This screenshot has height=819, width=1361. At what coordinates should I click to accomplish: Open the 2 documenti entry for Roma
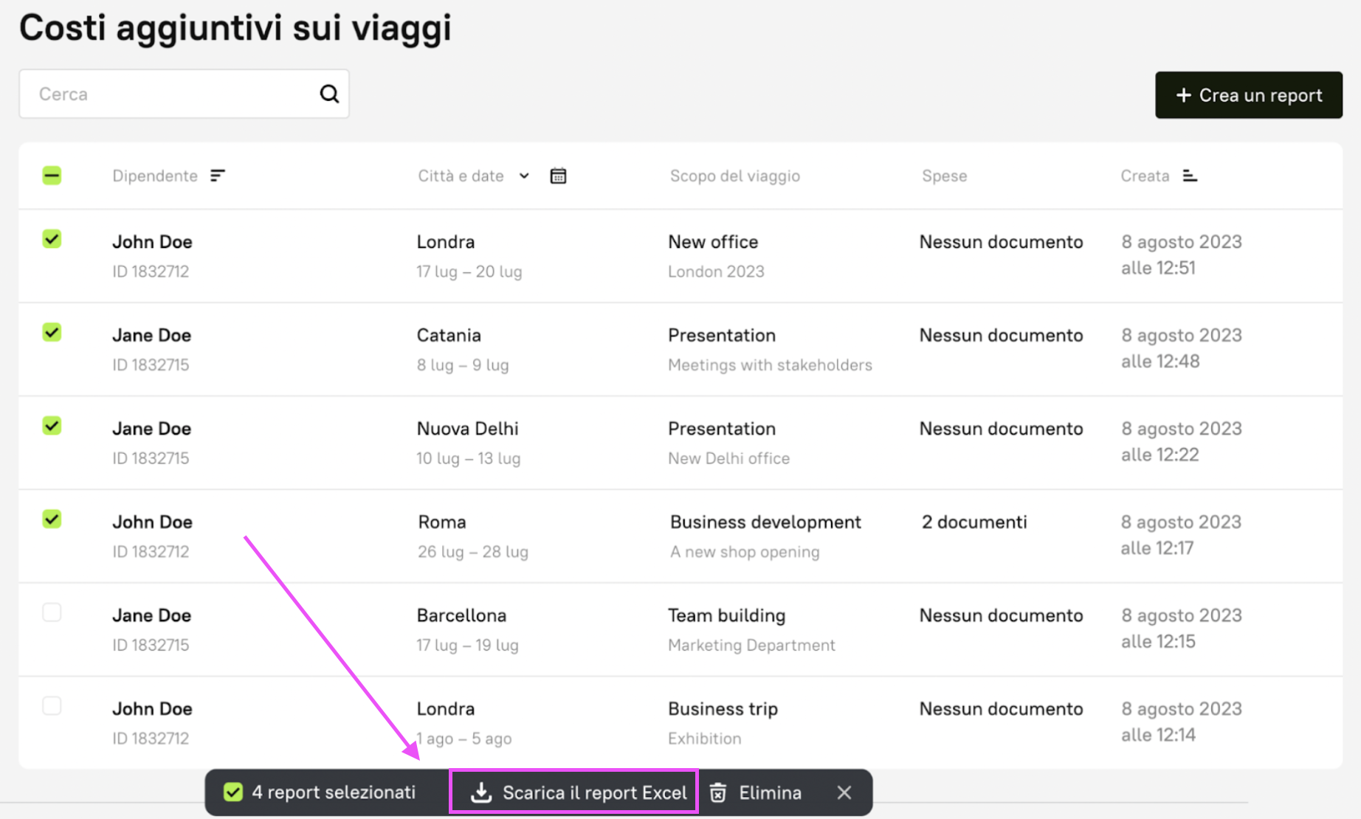click(974, 522)
